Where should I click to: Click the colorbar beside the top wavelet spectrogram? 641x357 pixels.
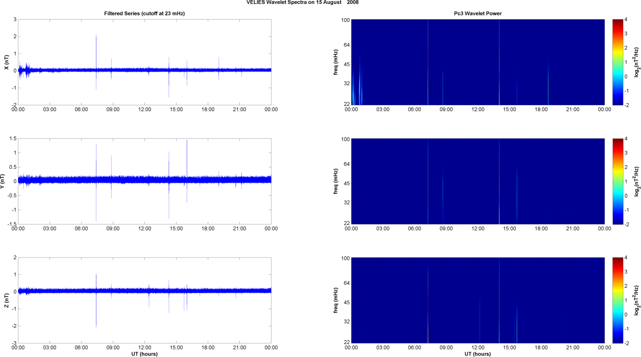point(617,62)
